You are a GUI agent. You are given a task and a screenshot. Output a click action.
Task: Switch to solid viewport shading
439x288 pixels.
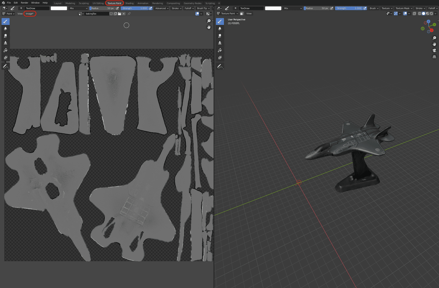click(424, 14)
